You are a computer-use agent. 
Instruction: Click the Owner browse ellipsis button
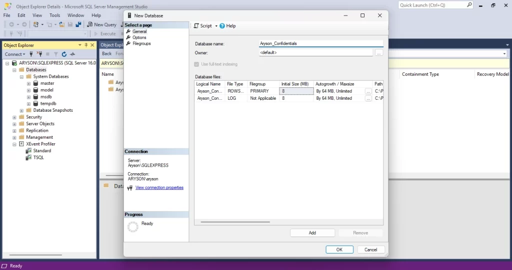tap(379, 53)
